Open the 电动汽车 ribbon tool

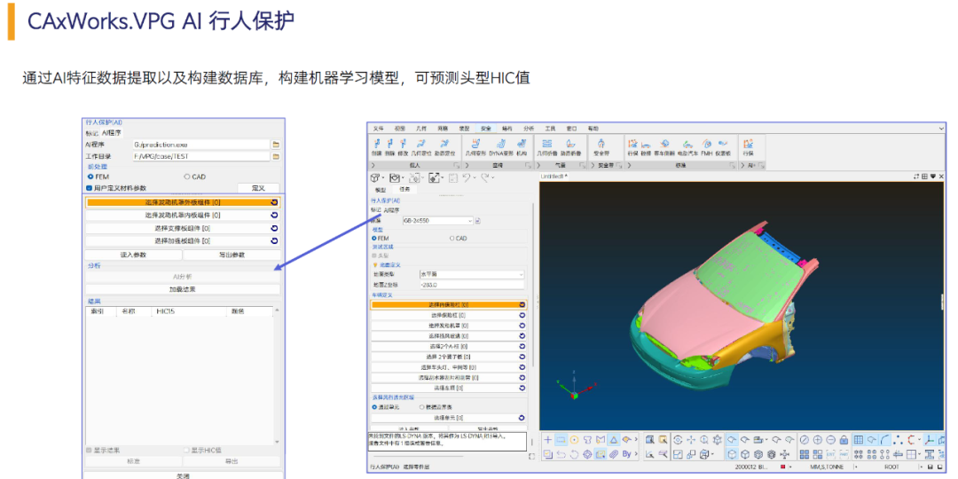(x=687, y=146)
